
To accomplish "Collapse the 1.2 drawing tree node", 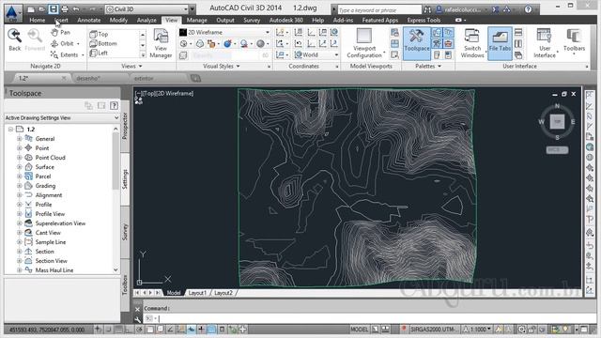I will tap(10, 130).
